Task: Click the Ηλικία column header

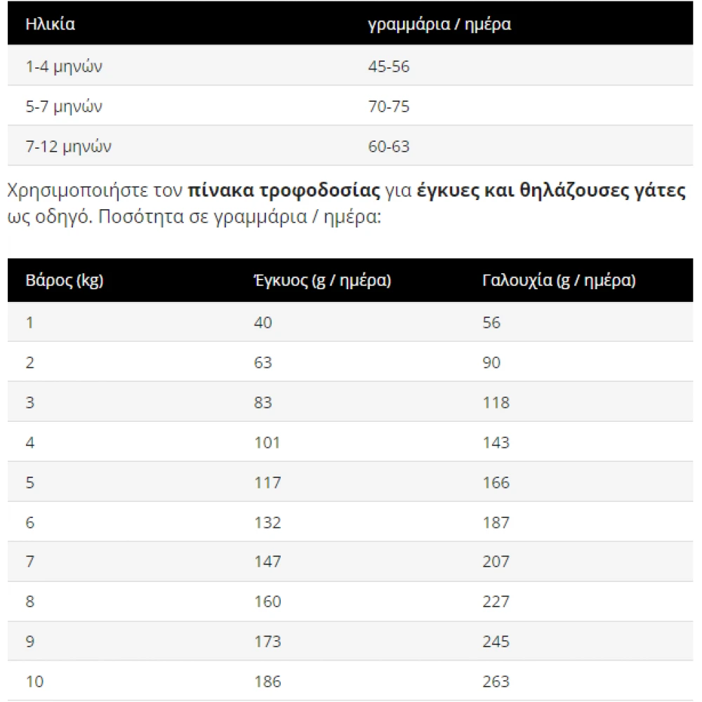Action: [50, 25]
